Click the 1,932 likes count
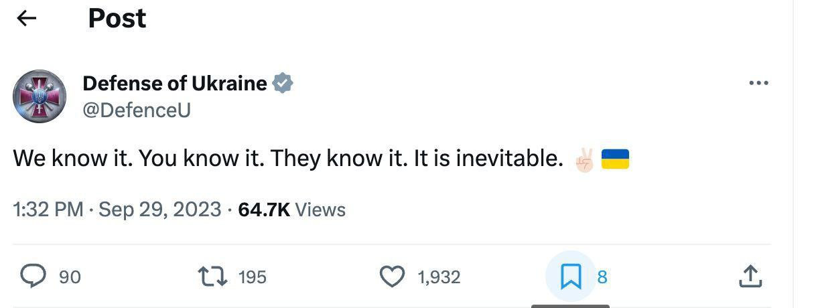816x308 pixels. tap(439, 277)
